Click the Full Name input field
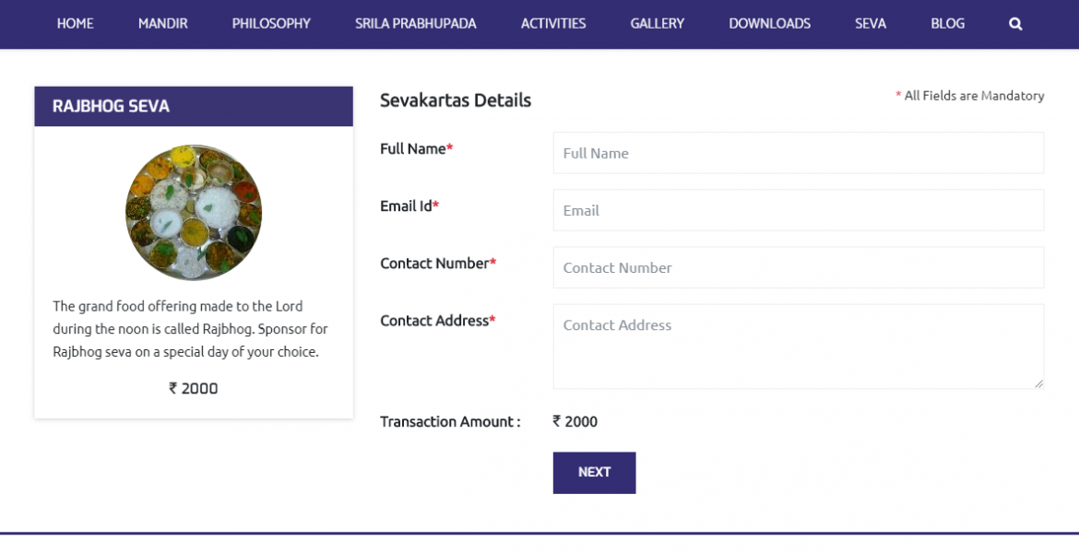Screen dimensions: 1079x553 click(x=798, y=153)
